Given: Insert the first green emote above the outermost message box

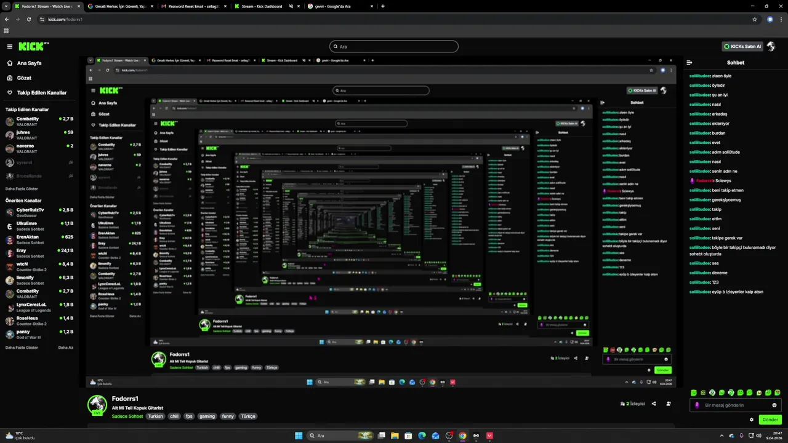Looking at the screenshot, I should click(694, 393).
